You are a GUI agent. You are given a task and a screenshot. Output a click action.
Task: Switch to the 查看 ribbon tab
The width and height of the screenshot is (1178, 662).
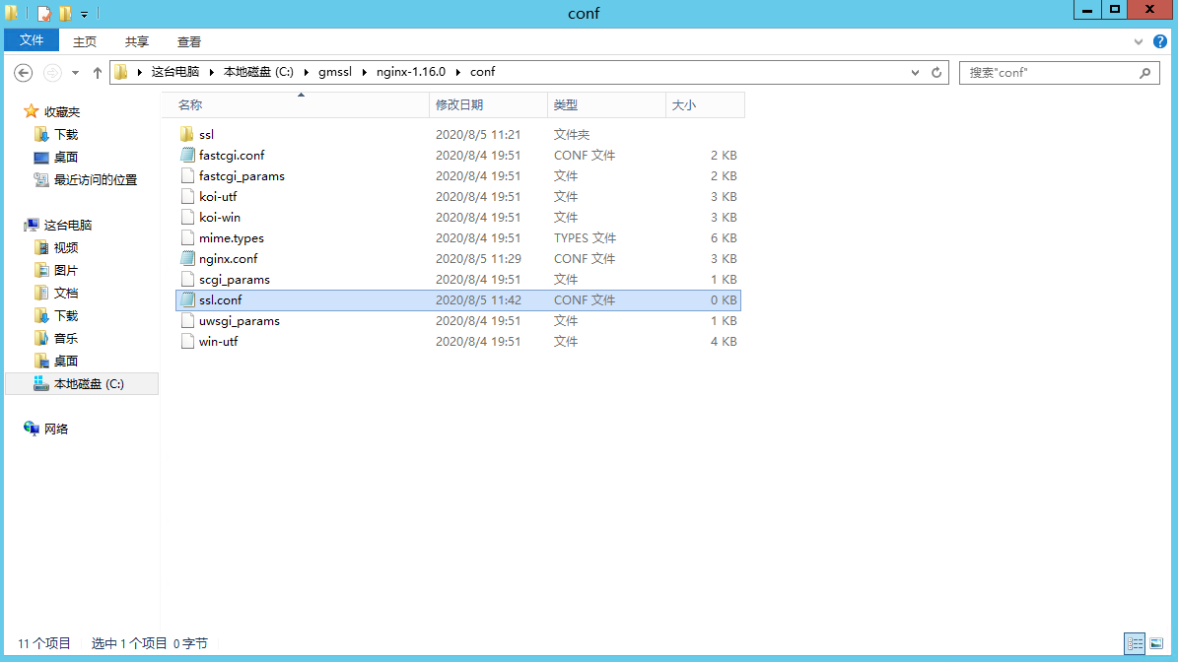(188, 41)
